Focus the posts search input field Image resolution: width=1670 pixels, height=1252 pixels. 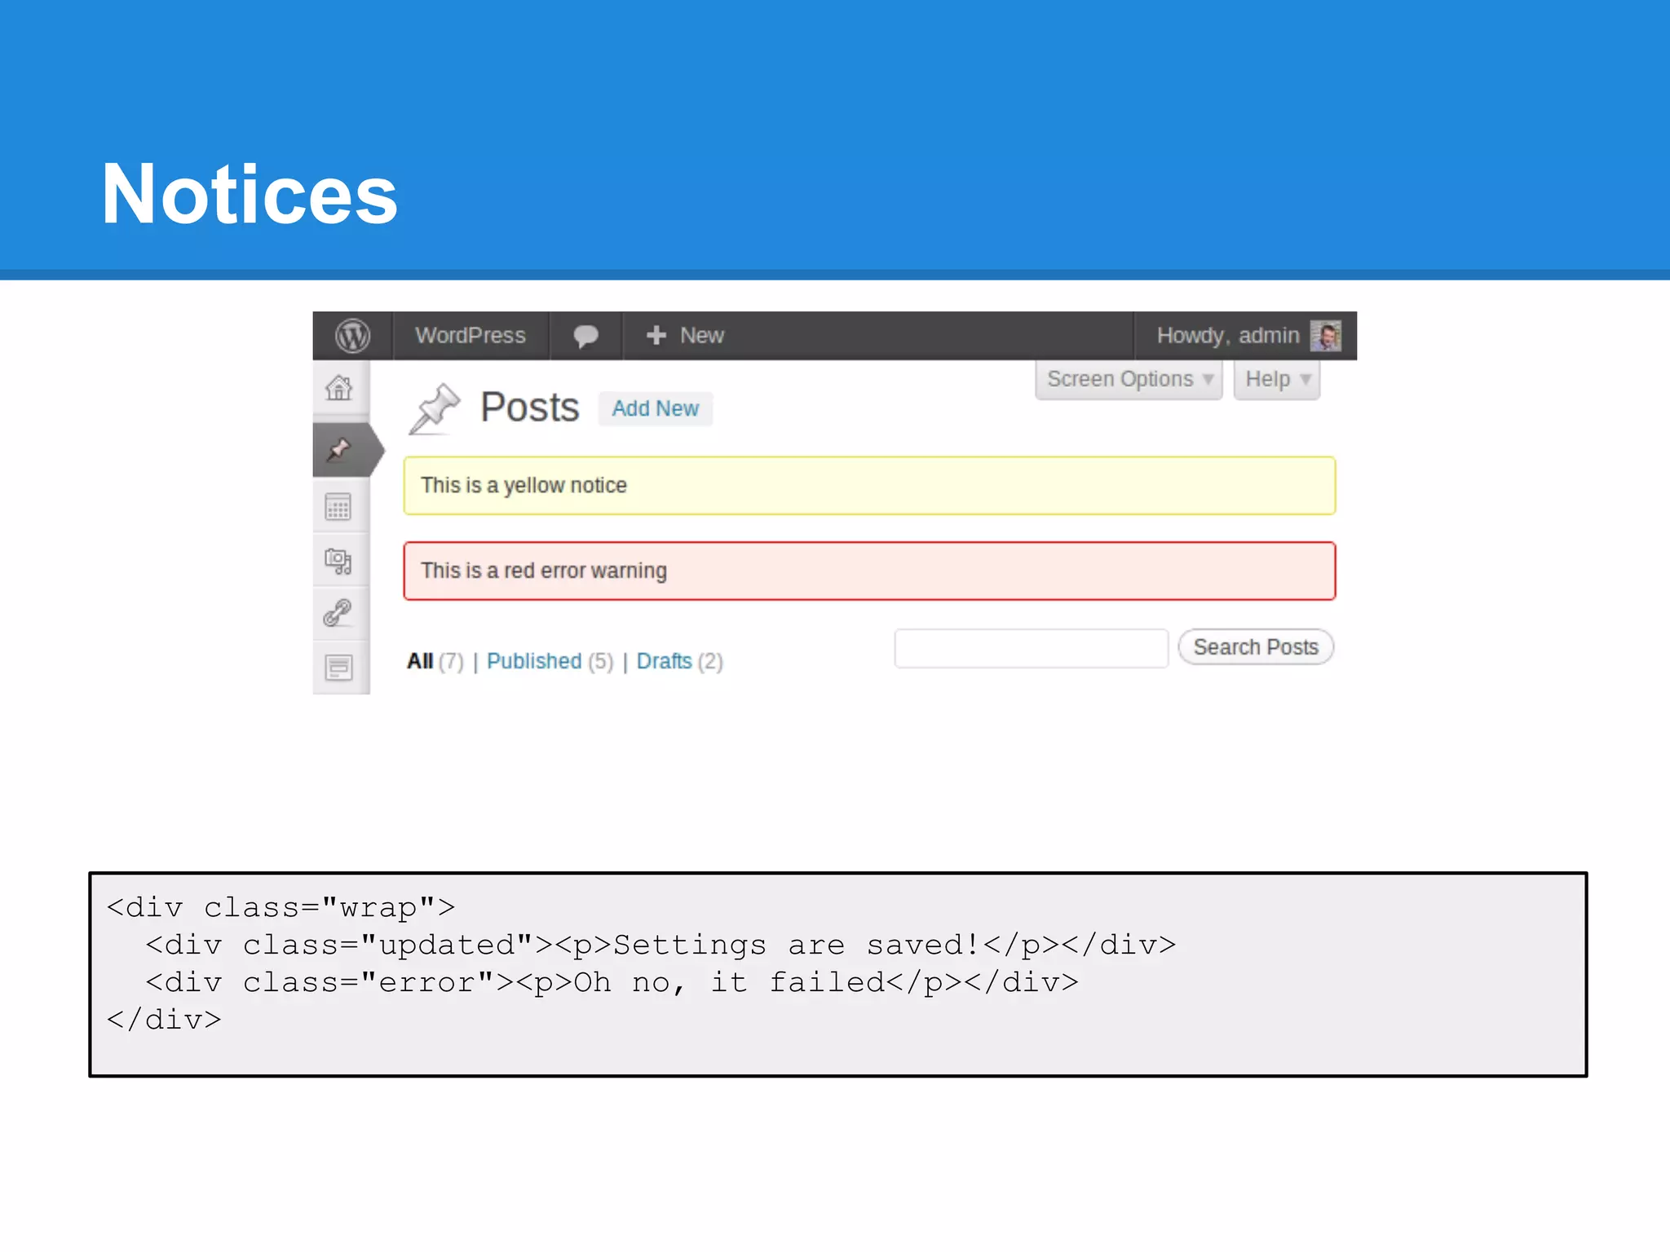(x=1031, y=648)
